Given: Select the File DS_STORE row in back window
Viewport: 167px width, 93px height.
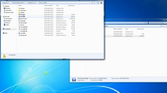Looking at the screenshot, I should point(124,34).
